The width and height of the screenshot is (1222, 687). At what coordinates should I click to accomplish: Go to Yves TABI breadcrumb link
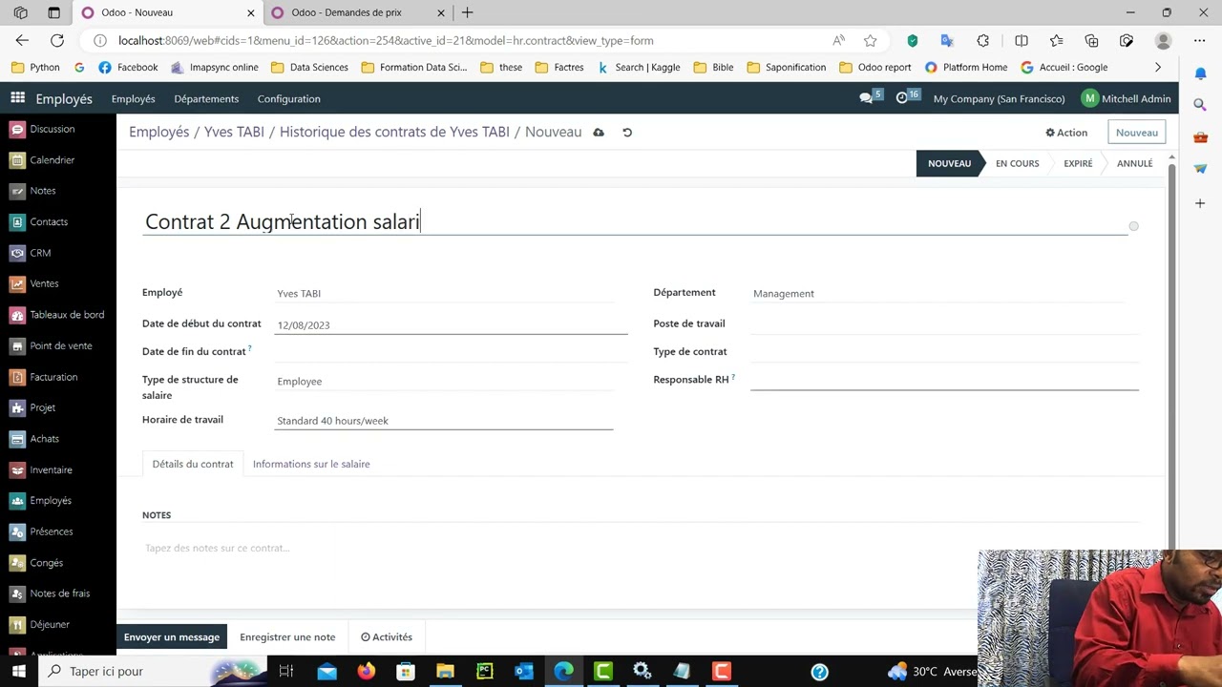[234, 132]
